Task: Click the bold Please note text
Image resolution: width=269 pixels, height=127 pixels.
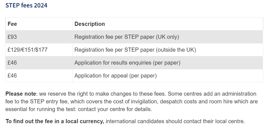Action: 20,94
